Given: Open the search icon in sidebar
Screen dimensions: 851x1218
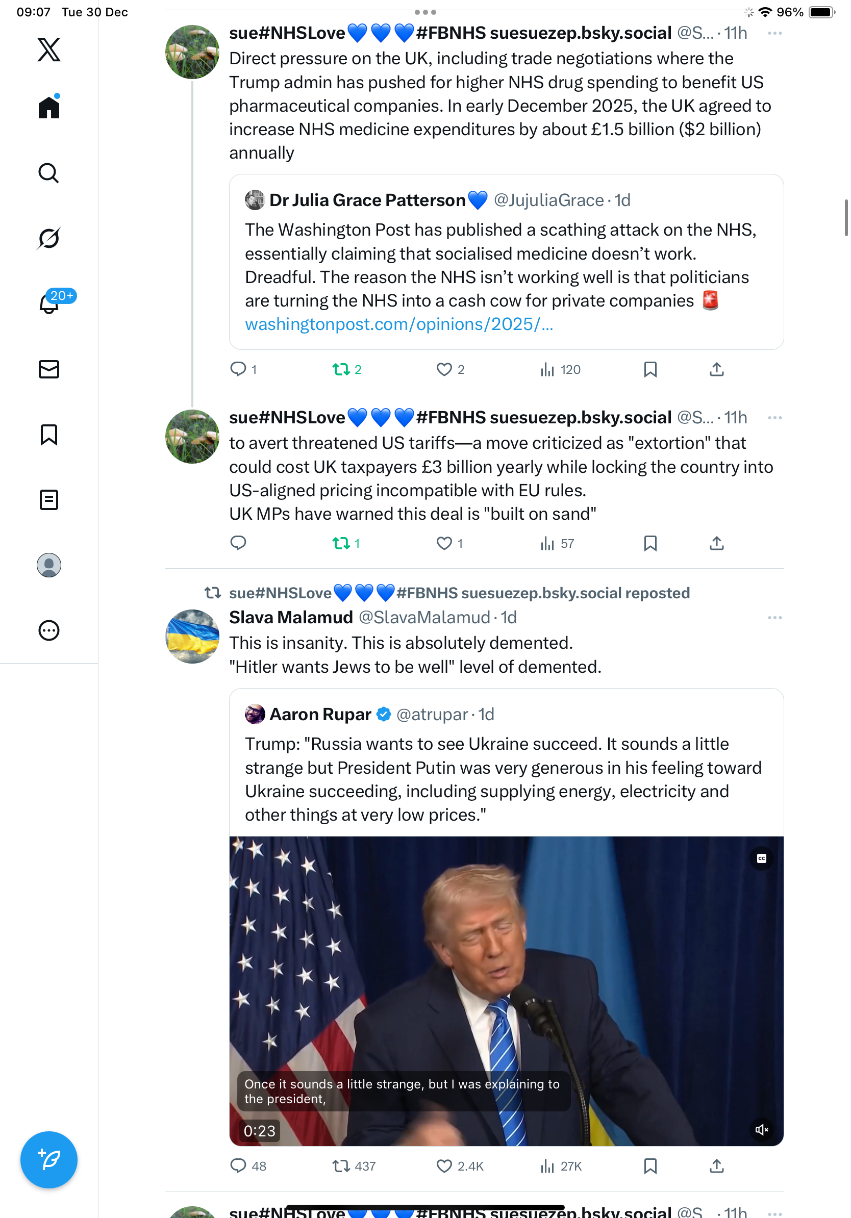Looking at the screenshot, I should 49,173.
